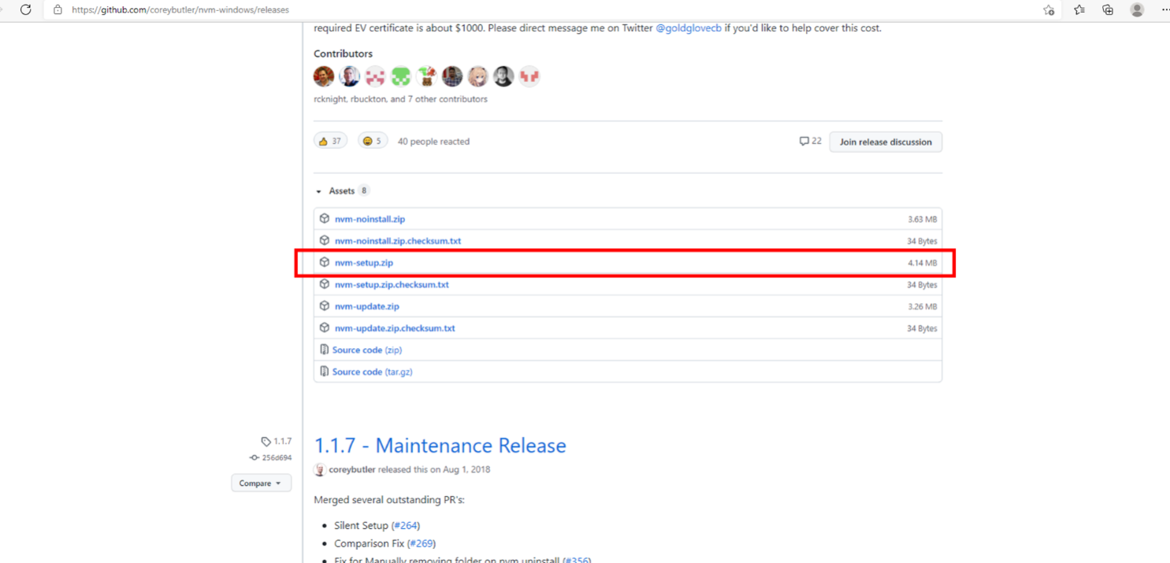Download nvm-update.zip.checksum.txt
1170x563 pixels.
pyautogui.click(x=395, y=328)
